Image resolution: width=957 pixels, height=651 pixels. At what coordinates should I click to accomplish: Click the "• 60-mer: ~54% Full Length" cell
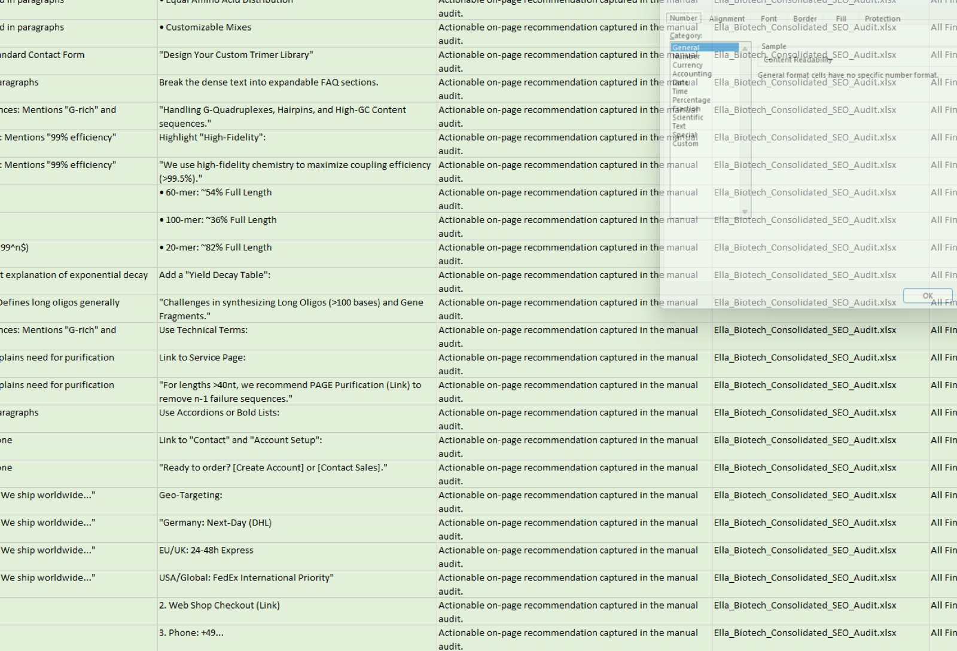pos(297,199)
